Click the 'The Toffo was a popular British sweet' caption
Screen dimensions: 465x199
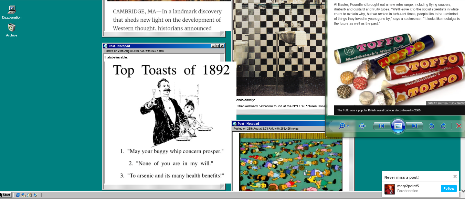click(x=379, y=110)
